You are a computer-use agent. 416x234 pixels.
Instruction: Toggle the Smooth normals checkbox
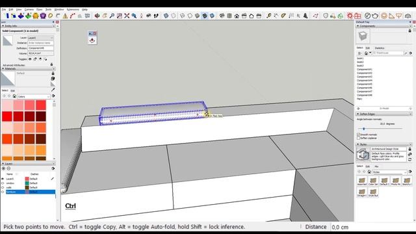358,135
